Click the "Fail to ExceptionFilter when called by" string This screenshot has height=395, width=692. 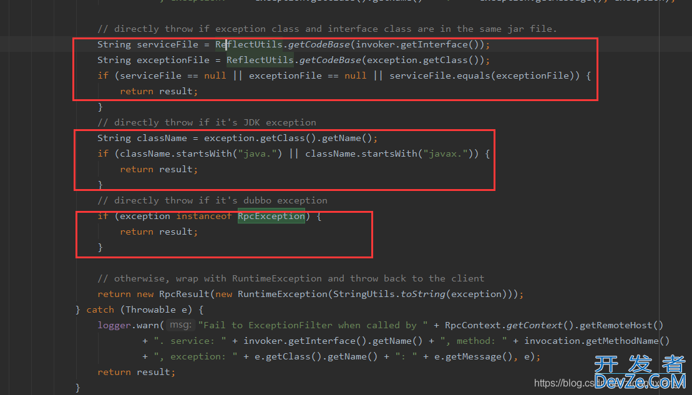[313, 326]
